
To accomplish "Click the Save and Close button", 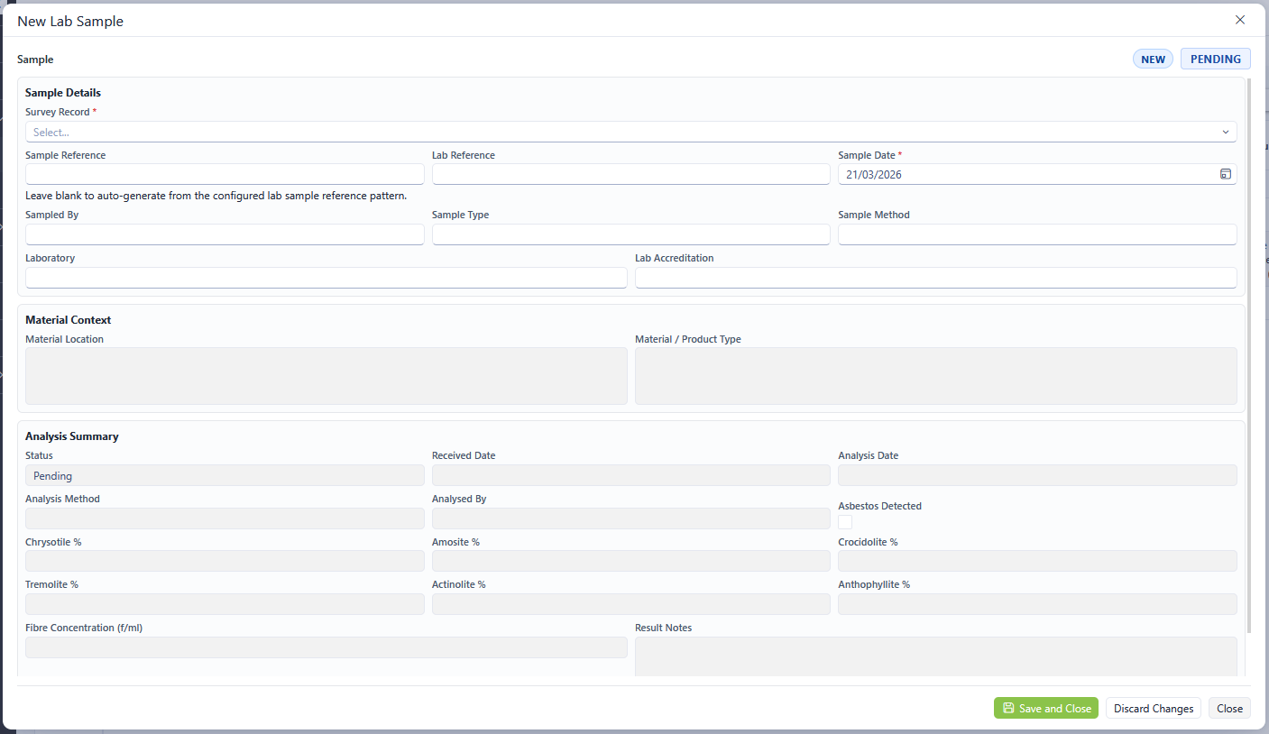I will click(x=1045, y=708).
